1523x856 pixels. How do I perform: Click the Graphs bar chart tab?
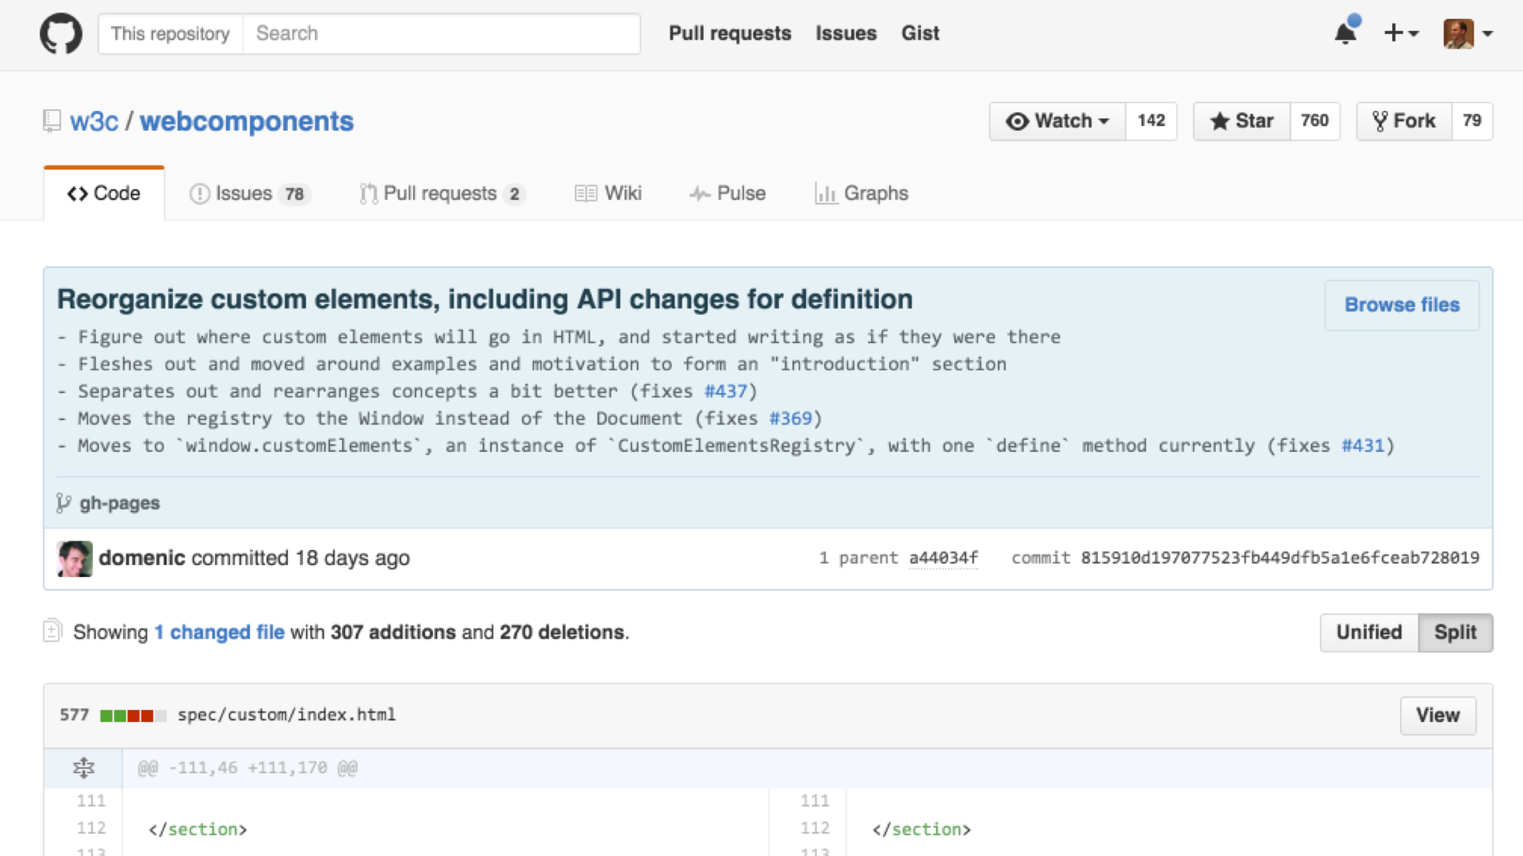tap(861, 193)
